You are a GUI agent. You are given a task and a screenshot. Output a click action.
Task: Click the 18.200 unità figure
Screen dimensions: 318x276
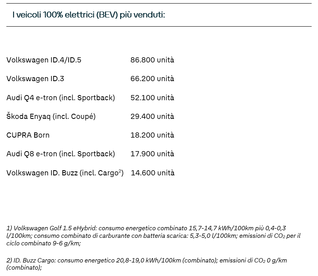coord(152,135)
